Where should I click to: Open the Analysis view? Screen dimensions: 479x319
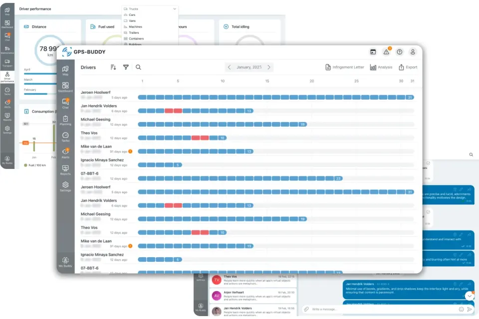pos(381,67)
